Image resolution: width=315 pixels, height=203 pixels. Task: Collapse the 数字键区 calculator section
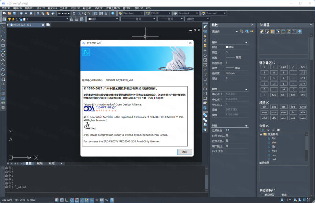(267, 62)
